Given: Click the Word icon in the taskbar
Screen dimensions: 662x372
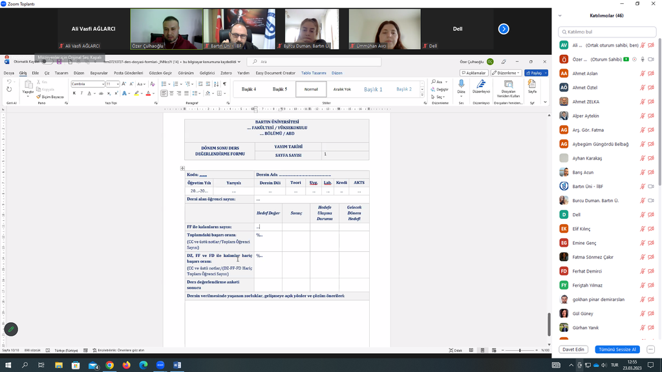Looking at the screenshot, I should click(x=177, y=365).
